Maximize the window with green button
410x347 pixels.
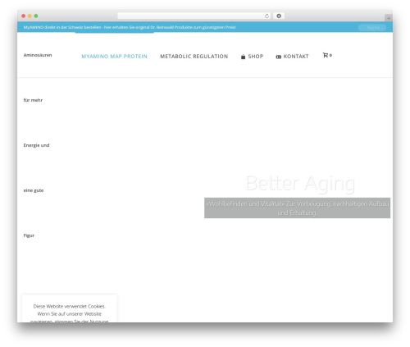coord(36,16)
